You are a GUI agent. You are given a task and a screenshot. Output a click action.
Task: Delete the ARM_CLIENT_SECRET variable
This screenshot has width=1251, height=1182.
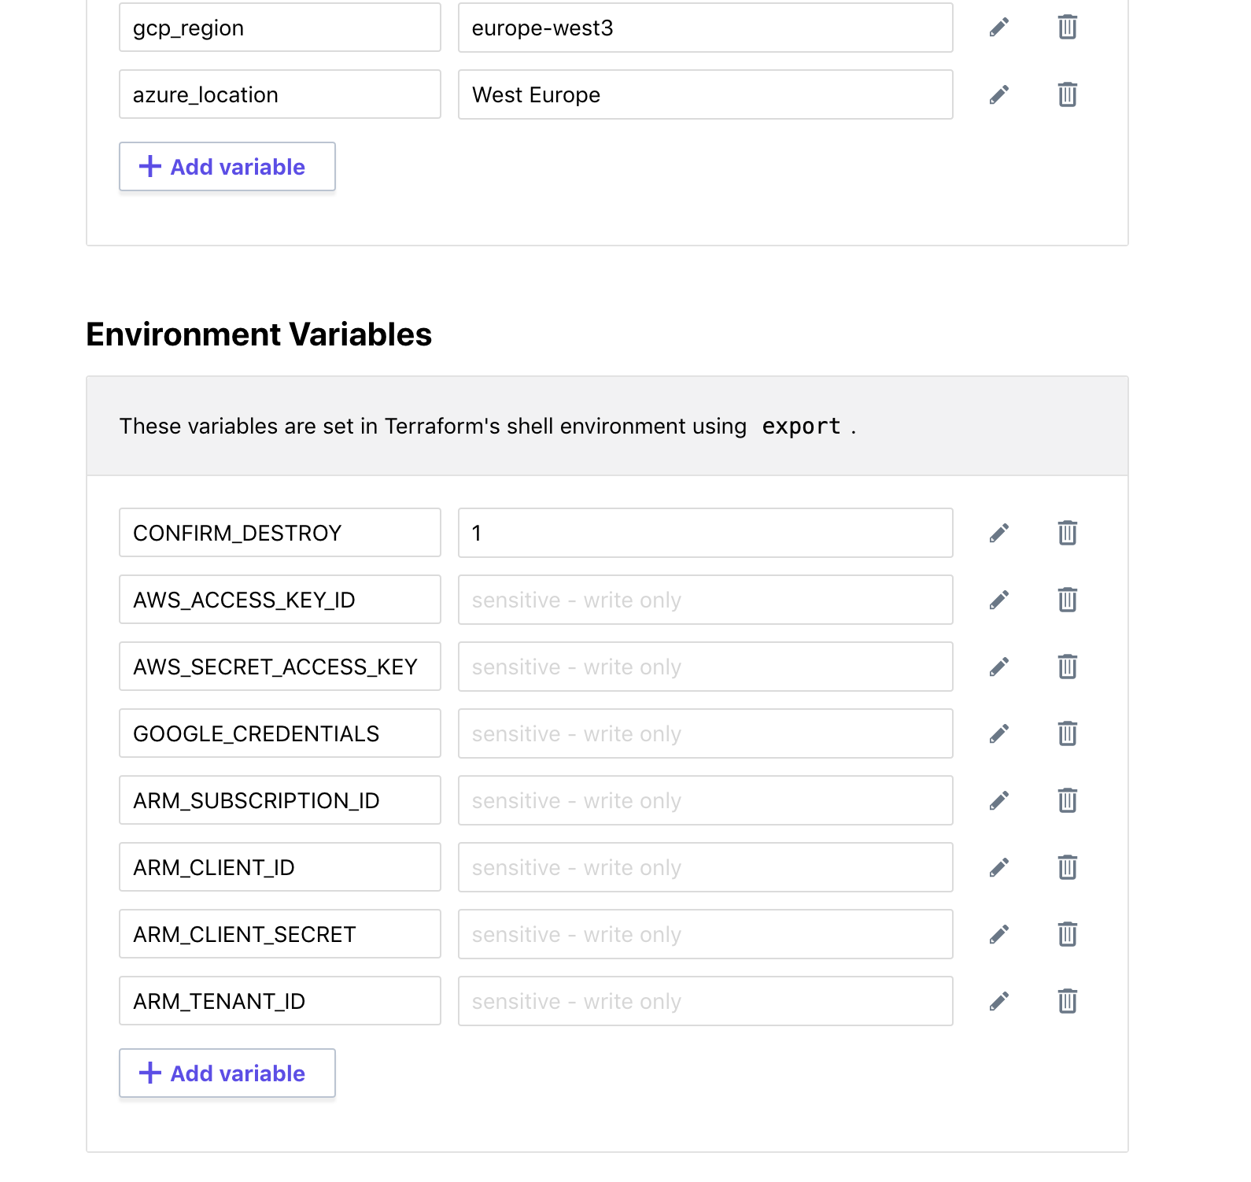point(1067,934)
